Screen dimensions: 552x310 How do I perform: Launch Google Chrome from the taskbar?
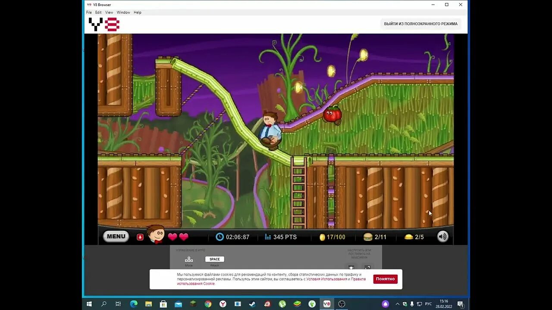coord(208,304)
